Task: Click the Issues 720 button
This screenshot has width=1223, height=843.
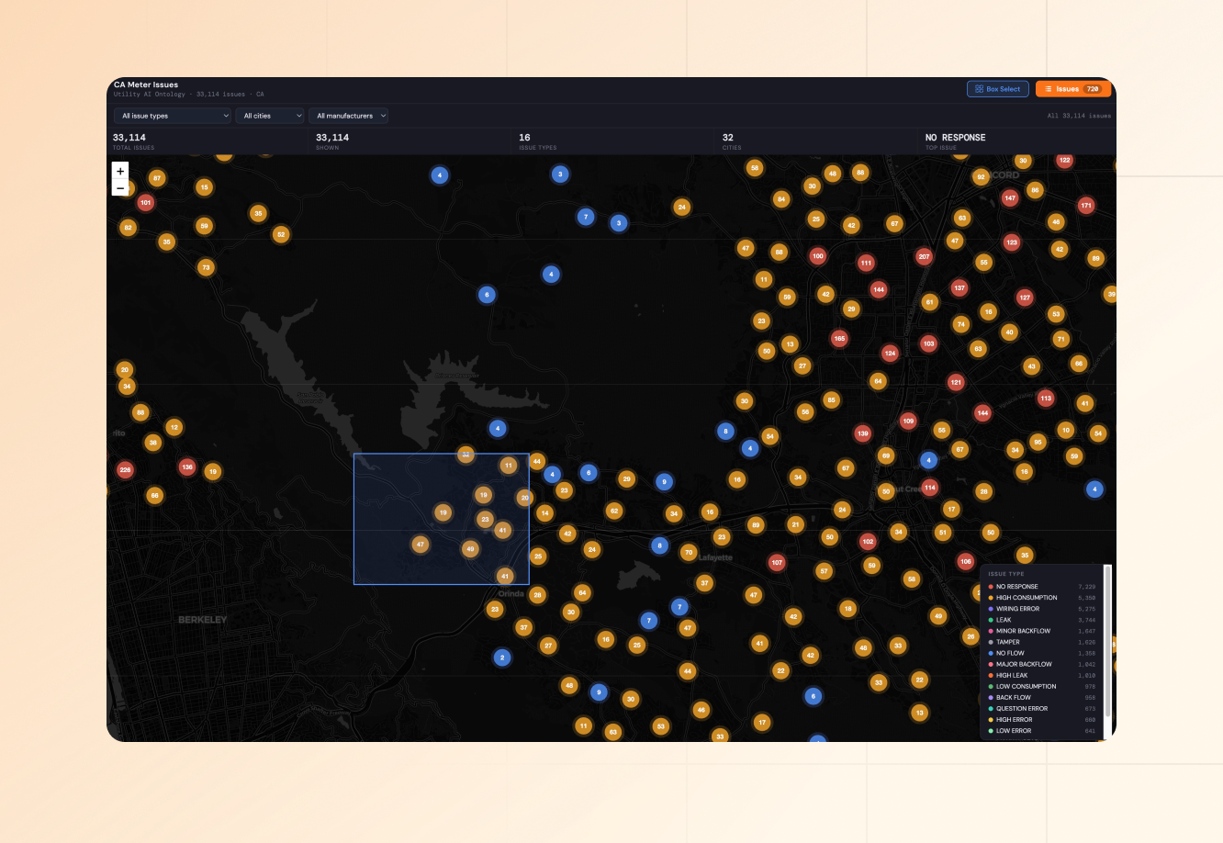Action: (x=1074, y=88)
